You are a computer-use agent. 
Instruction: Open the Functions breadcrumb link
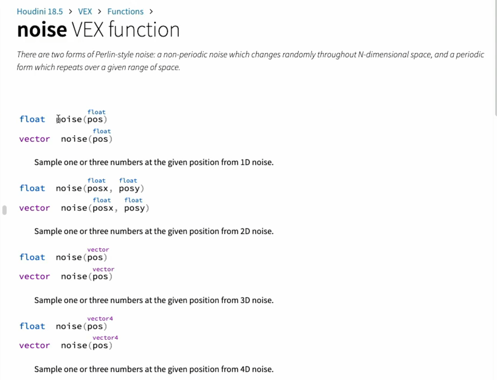[125, 11]
